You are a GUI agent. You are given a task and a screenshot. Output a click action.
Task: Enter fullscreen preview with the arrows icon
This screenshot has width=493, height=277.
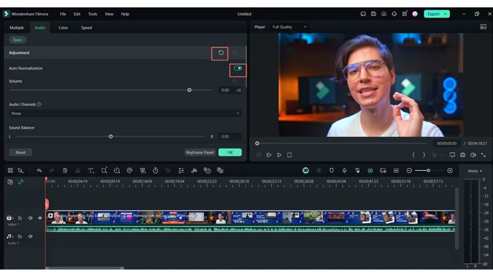(x=483, y=155)
